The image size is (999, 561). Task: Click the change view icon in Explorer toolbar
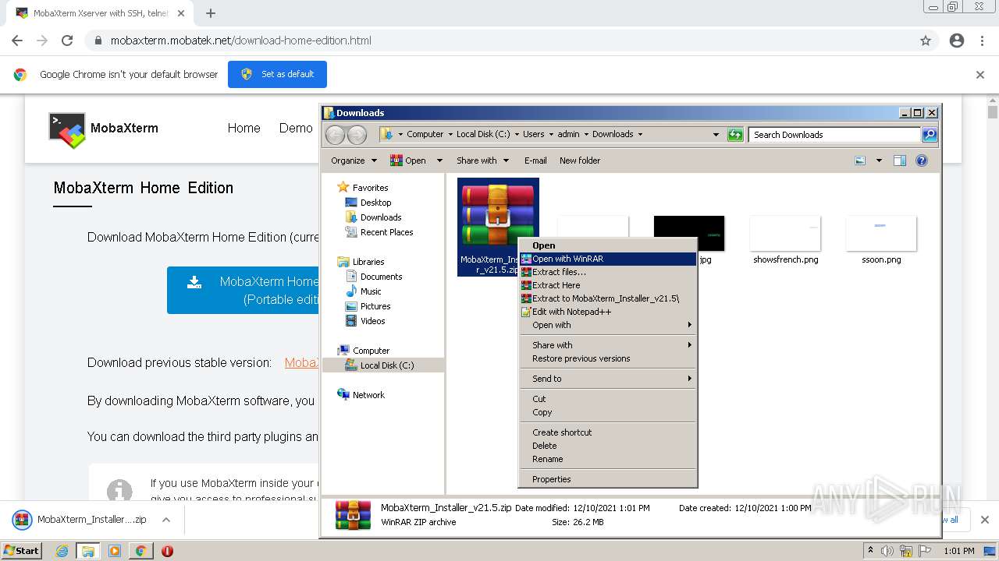click(x=860, y=161)
